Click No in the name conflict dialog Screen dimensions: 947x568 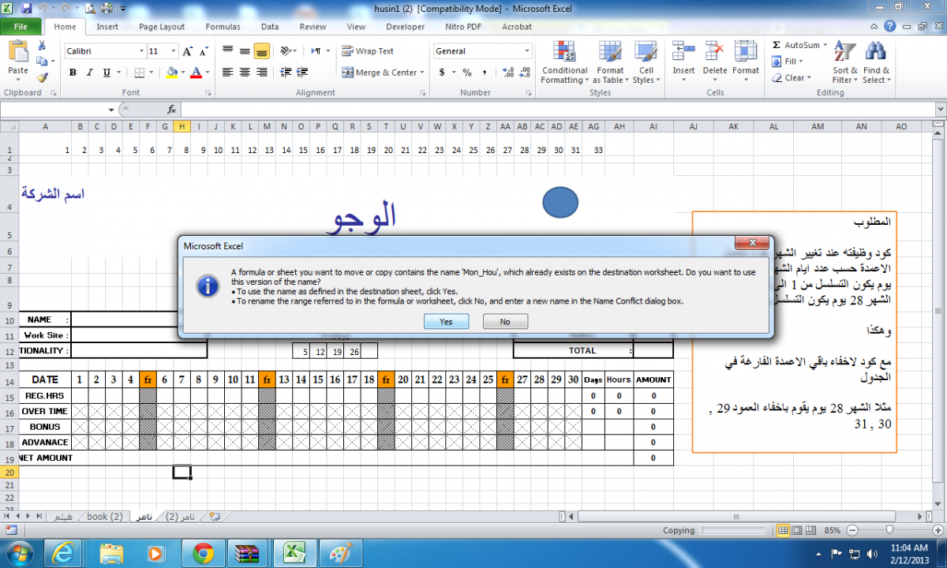pos(505,322)
